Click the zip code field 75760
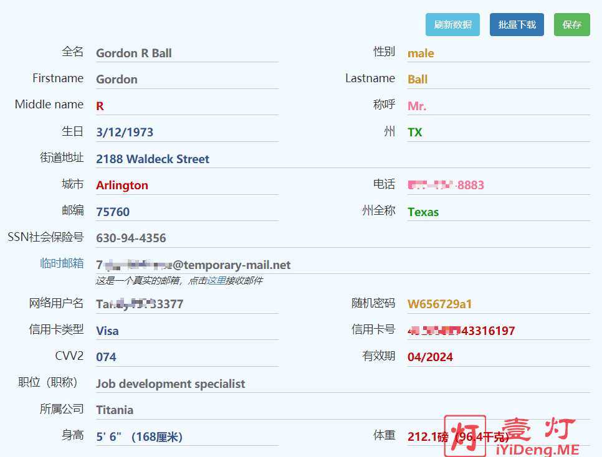Viewport: 602px width, 457px height. click(x=186, y=212)
